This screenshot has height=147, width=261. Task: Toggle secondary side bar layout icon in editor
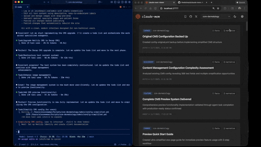pos(122,2)
